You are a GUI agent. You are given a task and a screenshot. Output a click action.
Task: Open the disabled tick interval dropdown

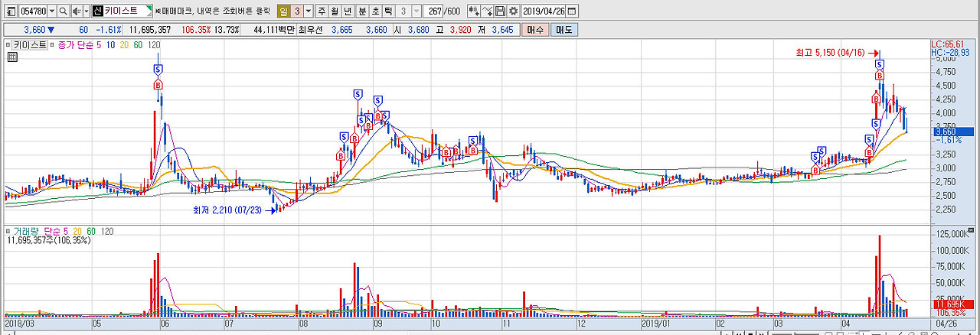coord(416,11)
